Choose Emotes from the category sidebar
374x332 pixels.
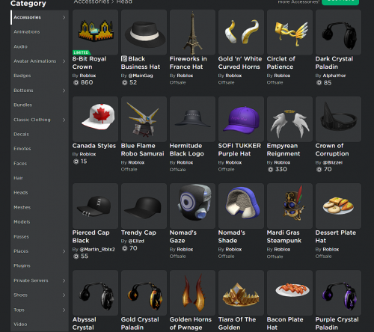tap(22, 149)
